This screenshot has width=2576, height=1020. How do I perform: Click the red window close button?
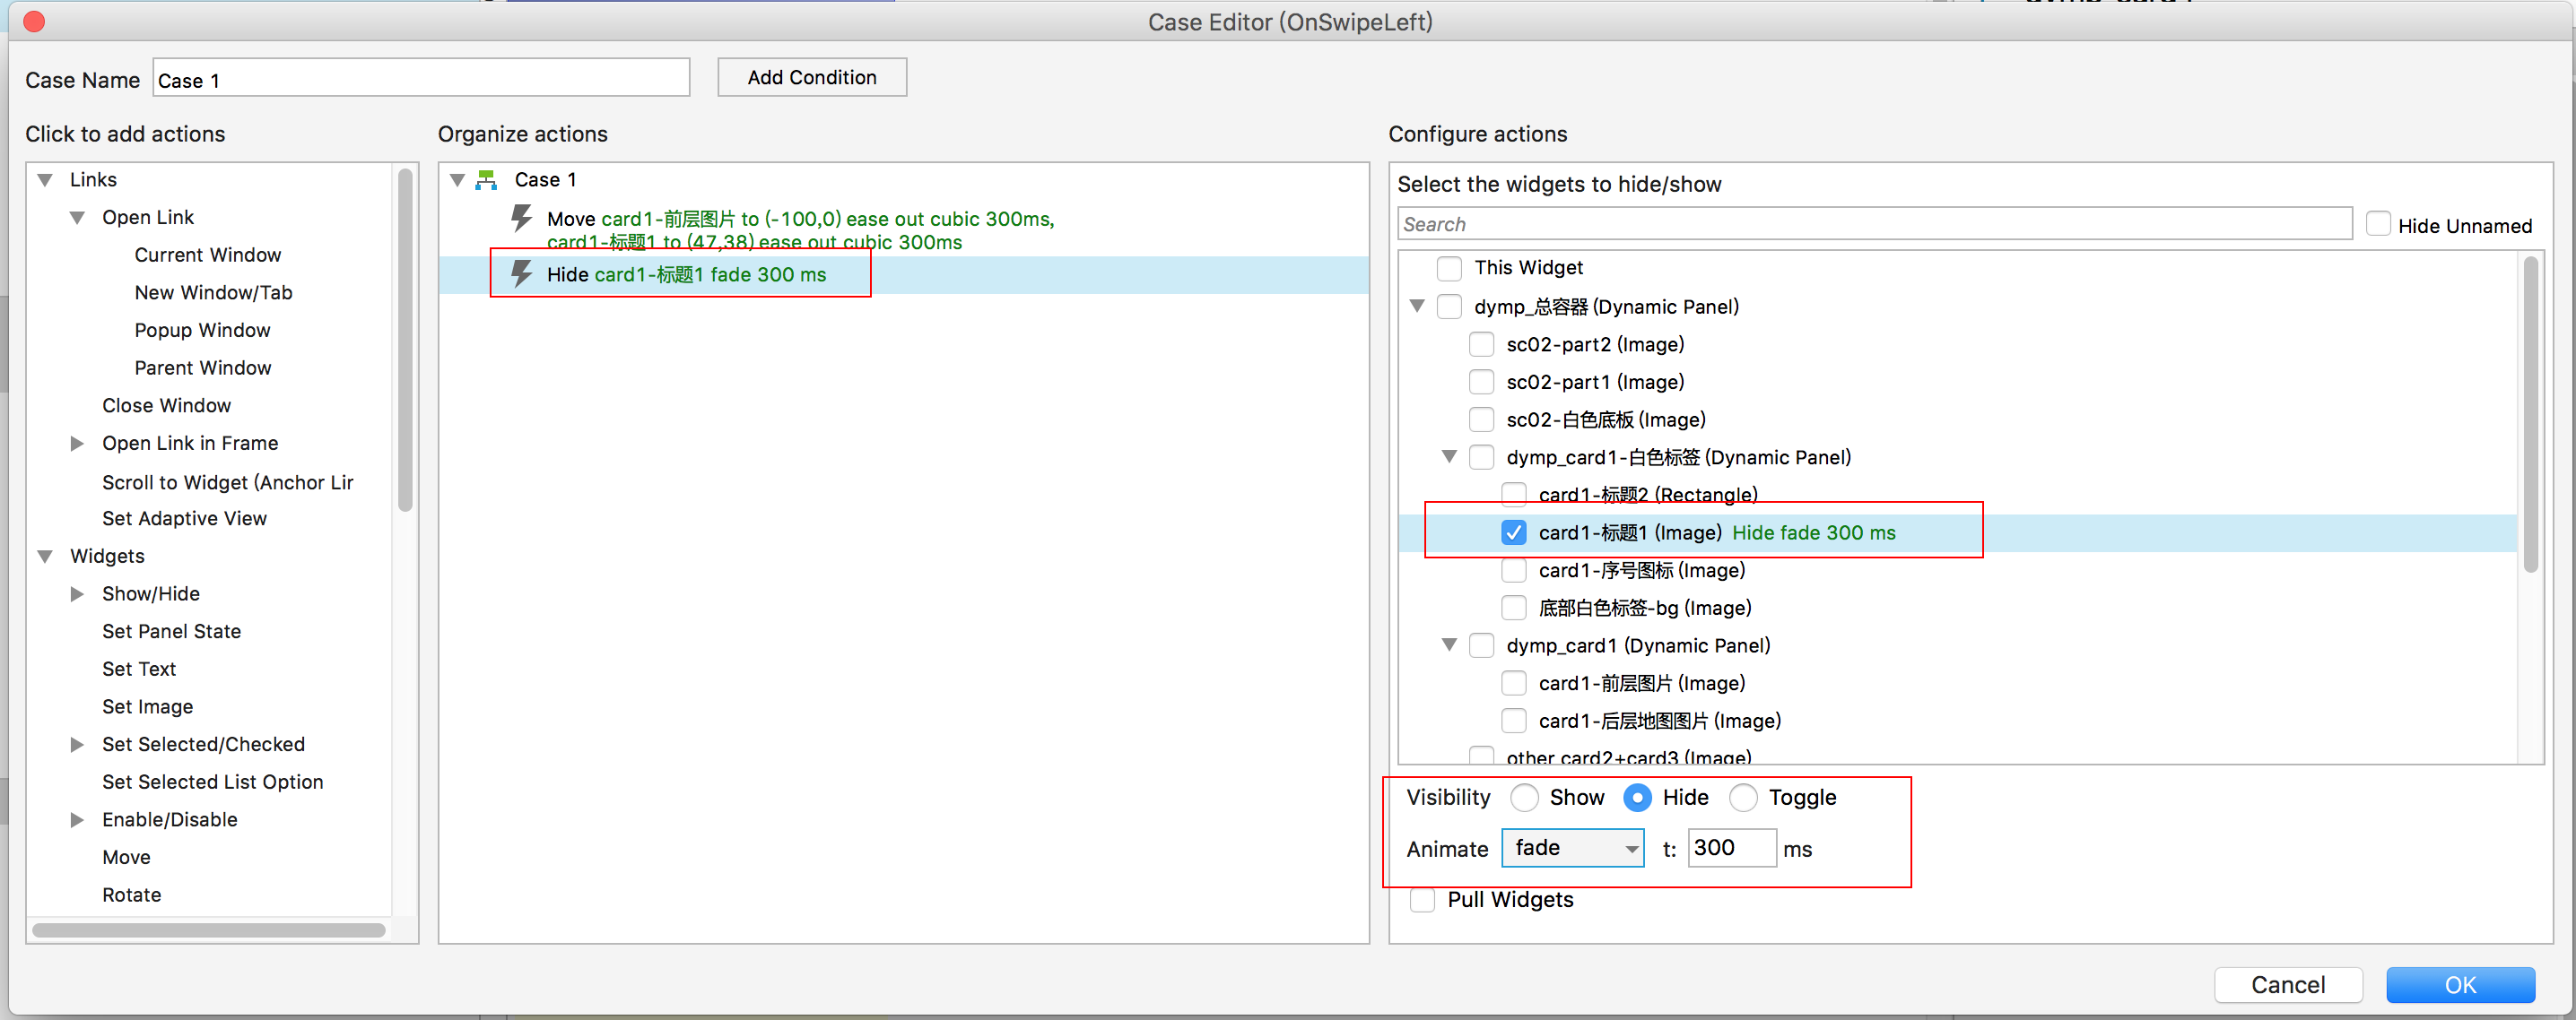34,21
